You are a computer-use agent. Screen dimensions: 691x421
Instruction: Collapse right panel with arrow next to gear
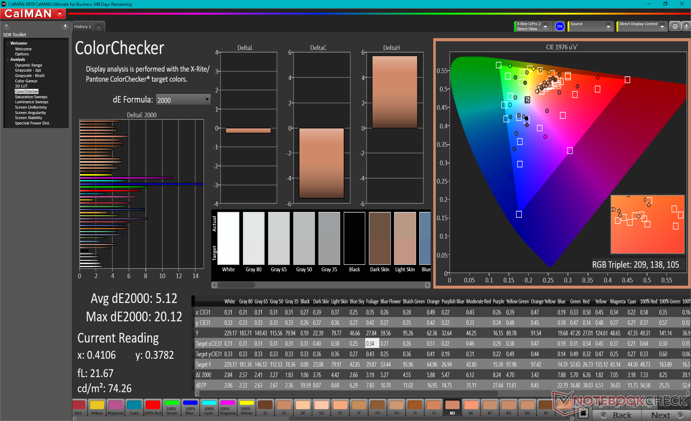click(x=686, y=26)
